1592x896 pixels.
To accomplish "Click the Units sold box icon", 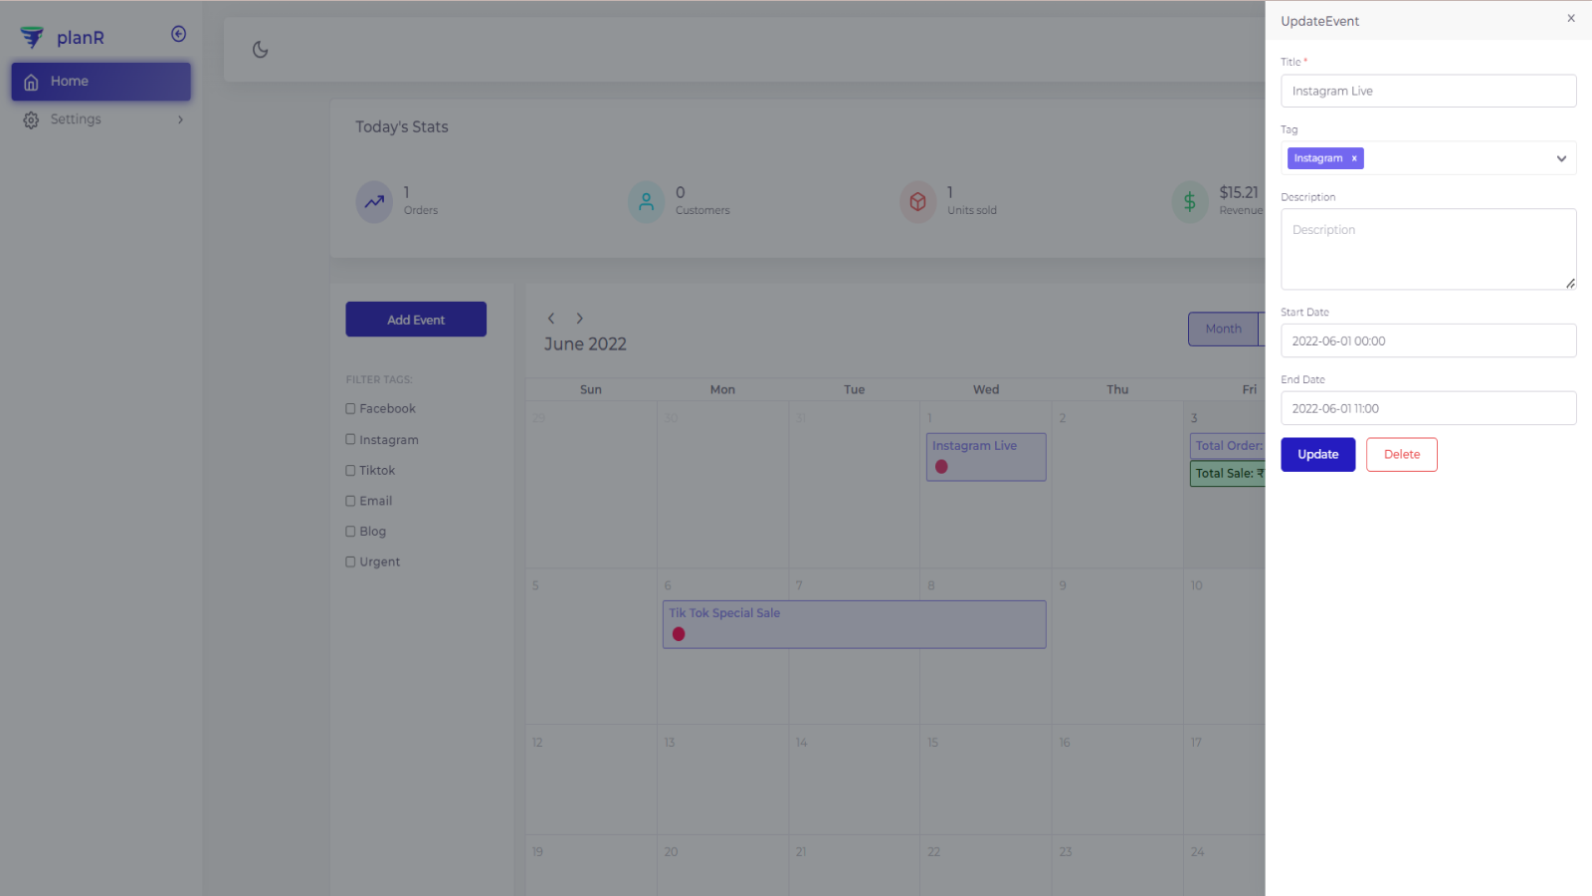I will point(917,202).
